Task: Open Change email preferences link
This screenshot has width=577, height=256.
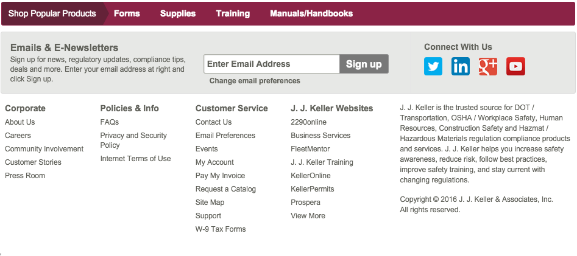Action: [x=255, y=81]
